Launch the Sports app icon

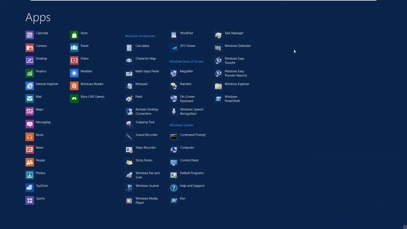coord(30,200)
